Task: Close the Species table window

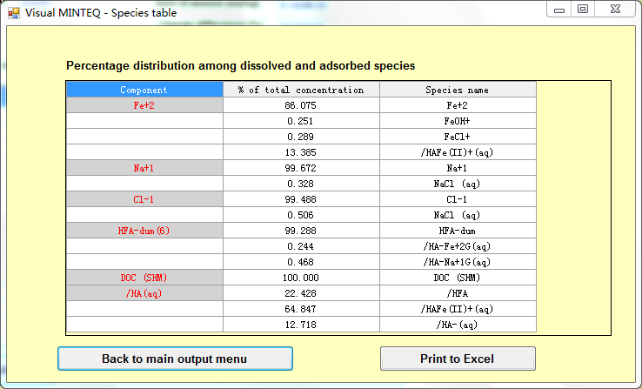Action: coord(616,10)
